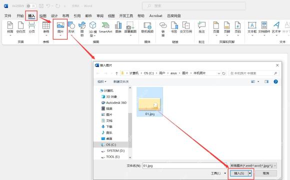Click the up-folder arrow in dialog
The image size is (290, 180).
coord(116,73)
